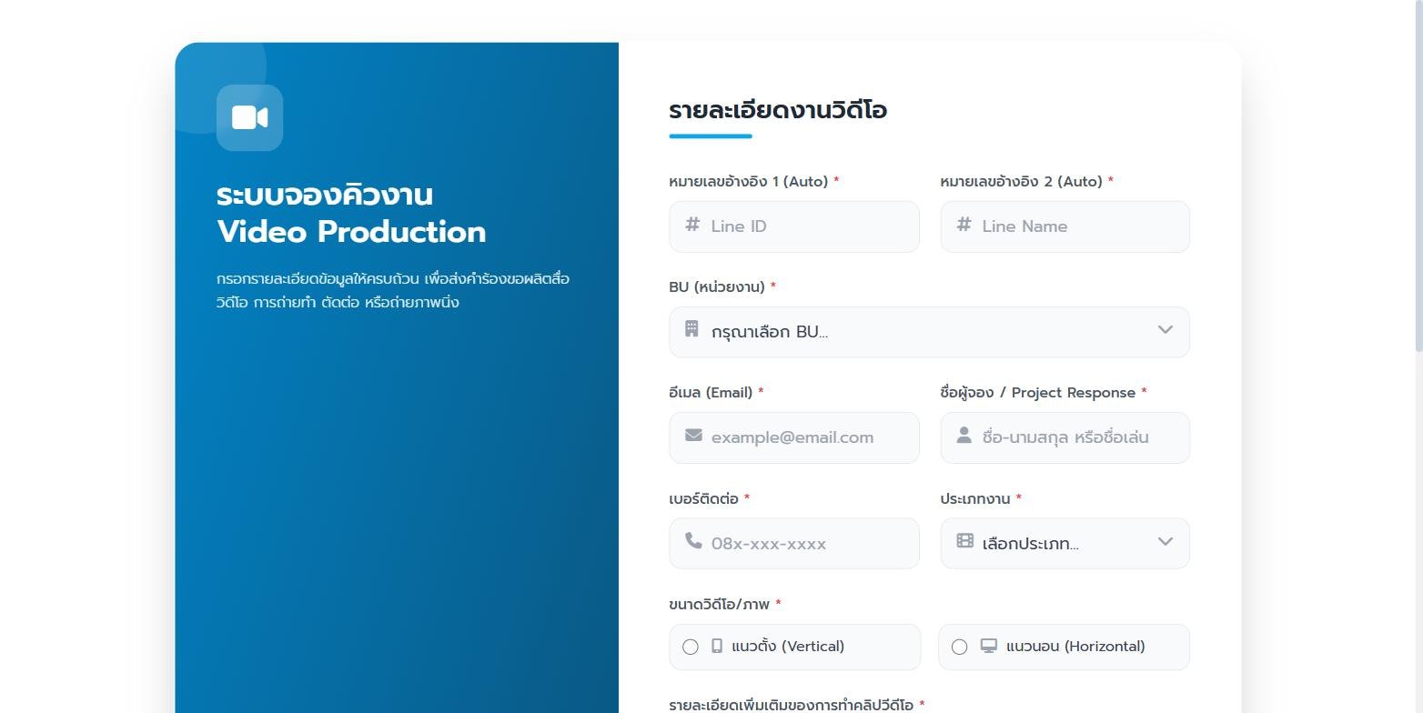
Task: Expand job type list with its chevron arrow
Action: coord(1166,541)
